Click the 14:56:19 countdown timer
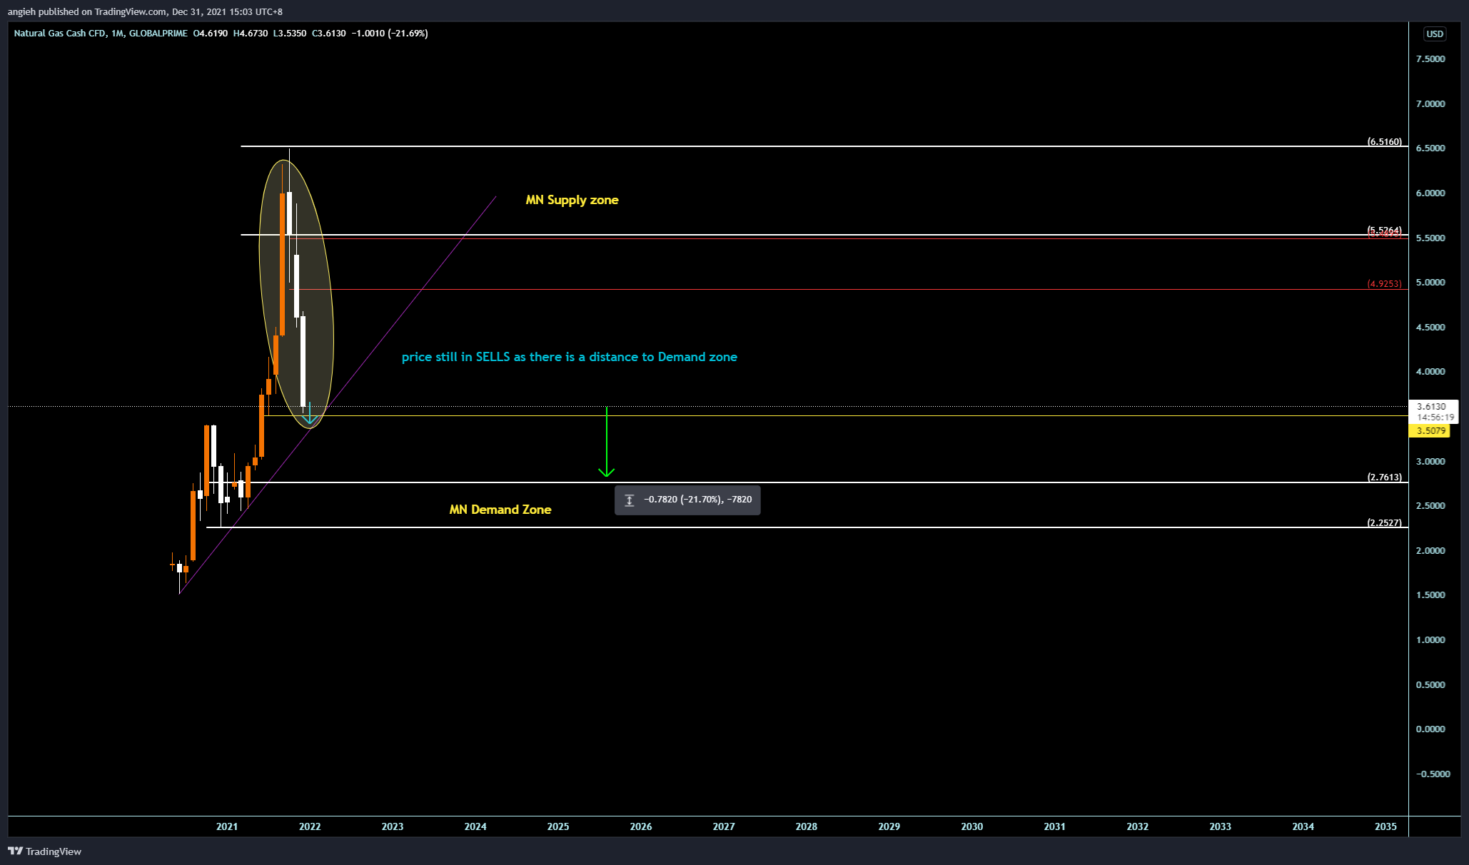Viewport: 1469px width, 865px height. 1435,418
